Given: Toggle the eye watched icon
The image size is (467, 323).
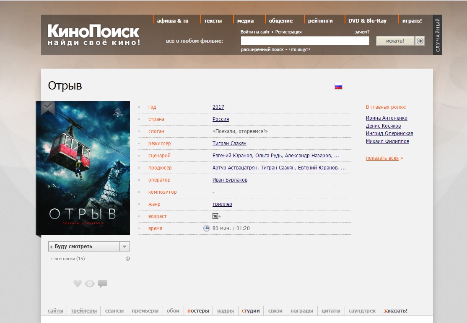Looking at the screenshot, I should (90, 284).
